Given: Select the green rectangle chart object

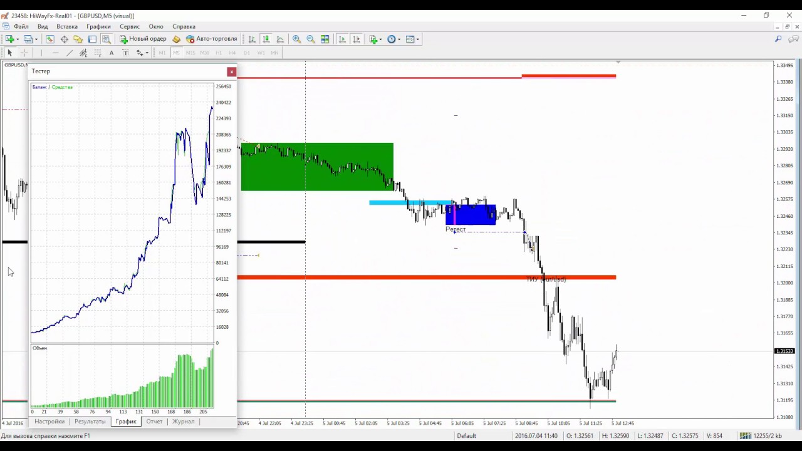Looking at the screenshot, I should 317,167.
